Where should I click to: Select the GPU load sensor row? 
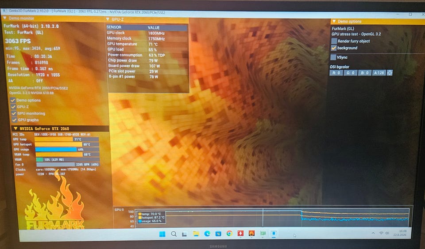(148, 49)
